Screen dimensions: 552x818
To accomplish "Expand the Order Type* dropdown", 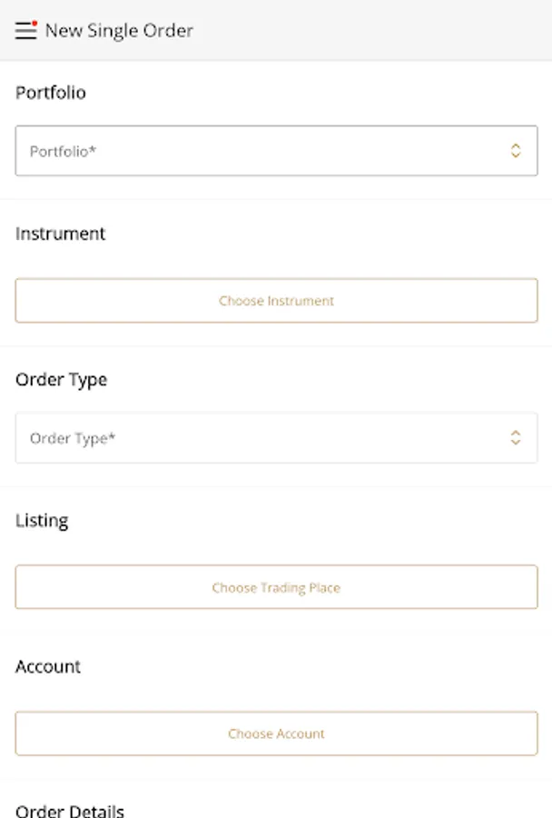I will [x=276, y=438].
